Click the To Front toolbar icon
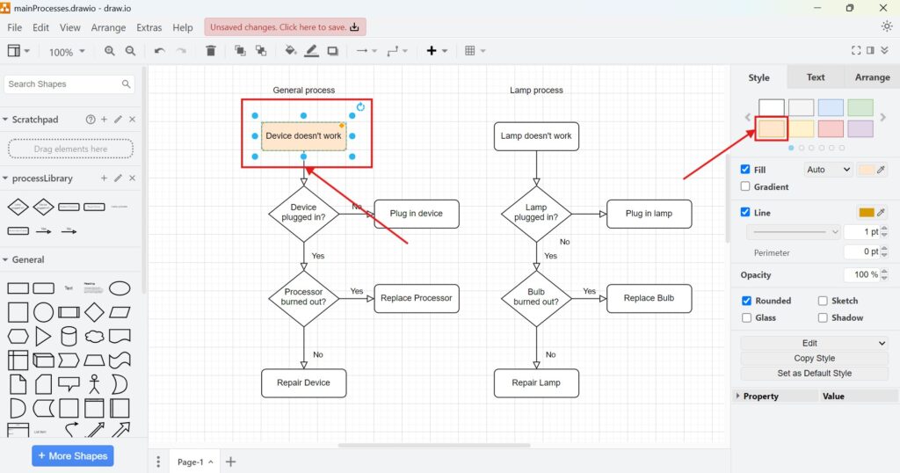Screen dimensions: 900x473 (x=240, y=51)
